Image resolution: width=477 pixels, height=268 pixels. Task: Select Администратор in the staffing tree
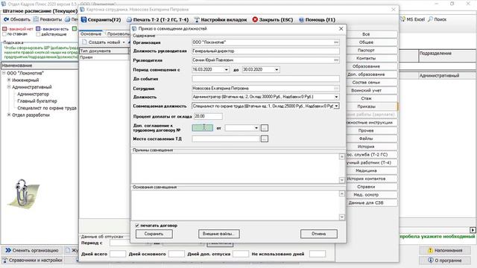click(x=33, y=95)
